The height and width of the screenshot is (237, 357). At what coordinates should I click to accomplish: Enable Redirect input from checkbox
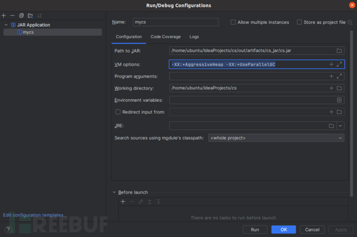[x=118, y=112]
